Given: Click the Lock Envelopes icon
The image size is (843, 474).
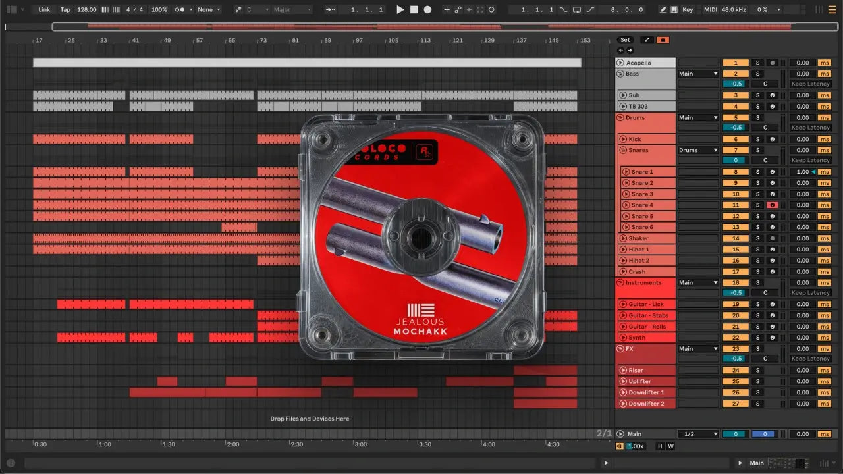Looking at the screenshot, I should (663, 40).
